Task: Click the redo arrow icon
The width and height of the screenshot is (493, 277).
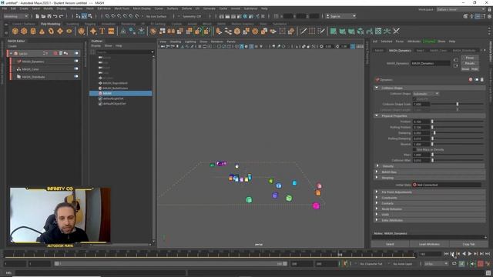Action: [62, 16]
